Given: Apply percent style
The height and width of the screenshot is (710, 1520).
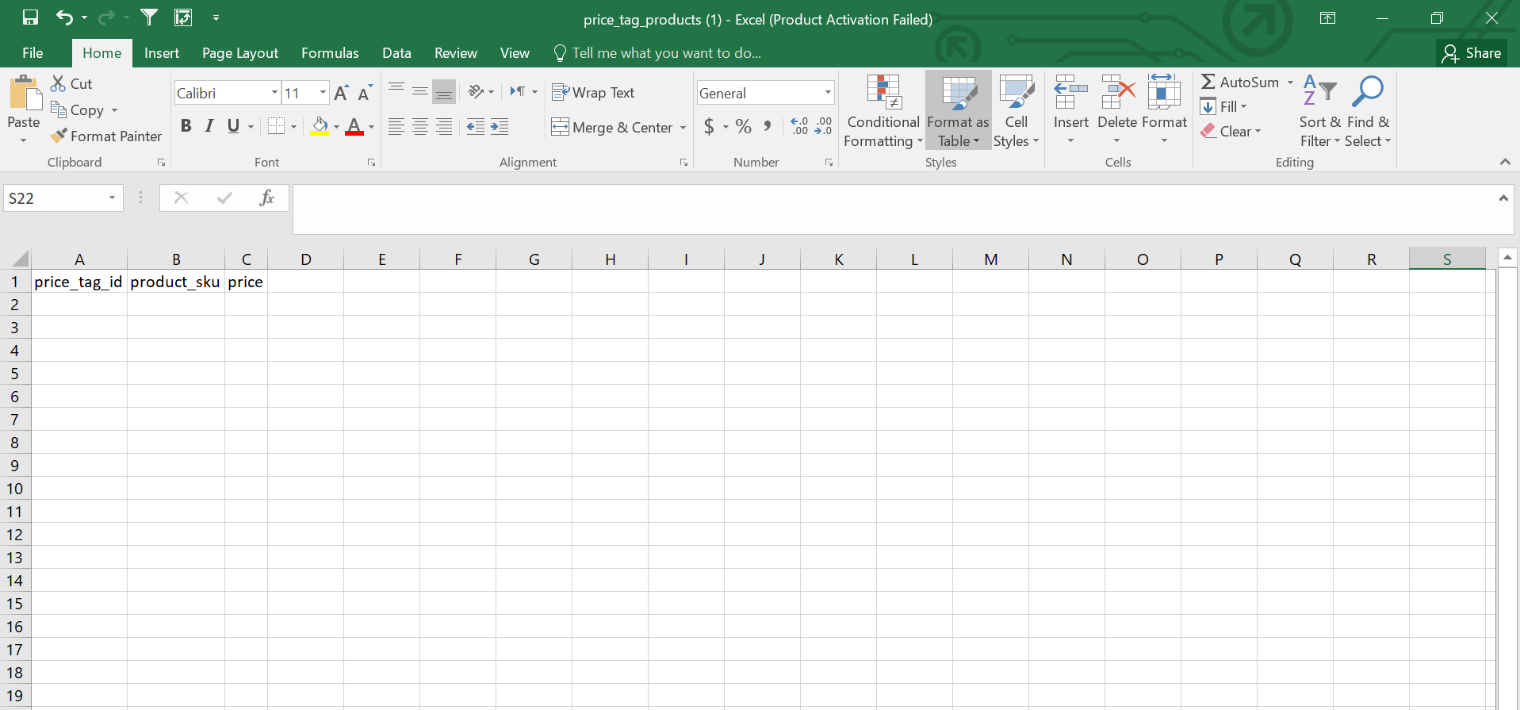Looking at the screenshot, I should tap(743, 126).
